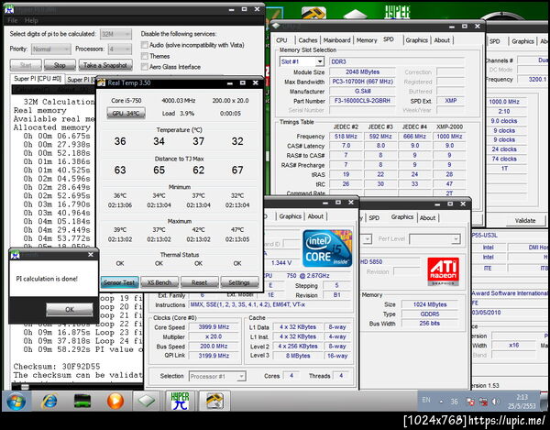550x430 pixels.
Task: Tick the Themes checkbox
Action: tap(145, 56)
